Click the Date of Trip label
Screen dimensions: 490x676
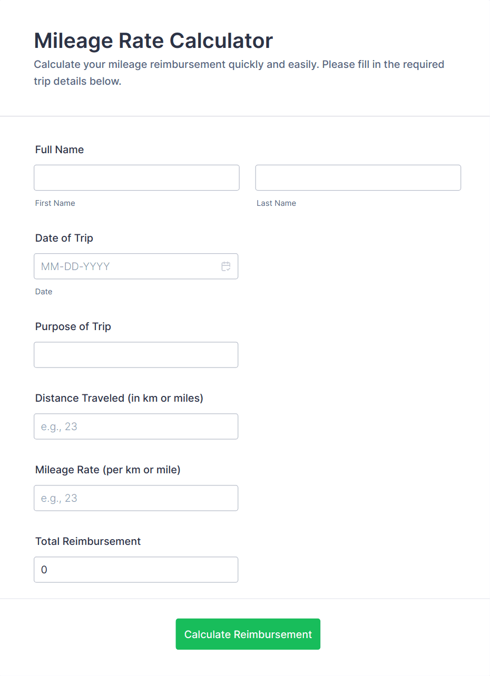pyautogui.click(x=64, y=238)
